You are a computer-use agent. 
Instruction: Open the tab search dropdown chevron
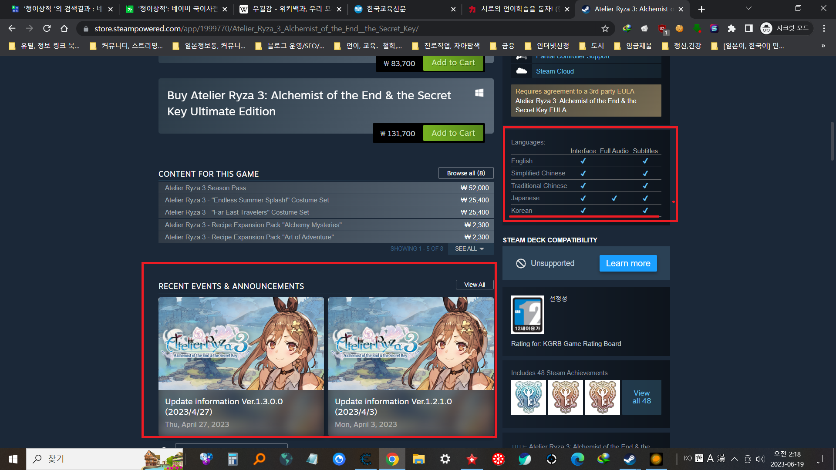point(748,9)
